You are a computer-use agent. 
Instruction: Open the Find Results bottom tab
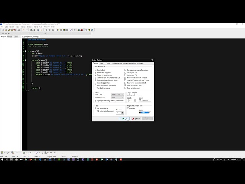click(x=50, y=153)
